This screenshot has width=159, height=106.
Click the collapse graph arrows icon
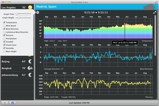pyautogui.click(x=155, y=12)
